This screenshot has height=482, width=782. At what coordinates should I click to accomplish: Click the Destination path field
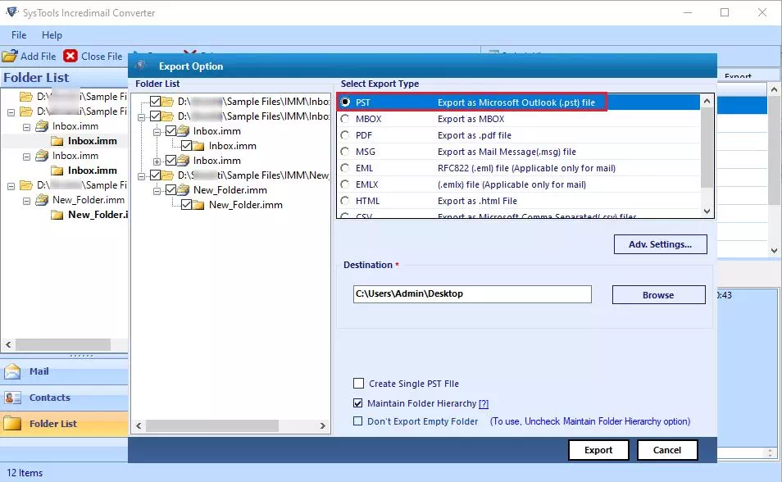[472, 294]
